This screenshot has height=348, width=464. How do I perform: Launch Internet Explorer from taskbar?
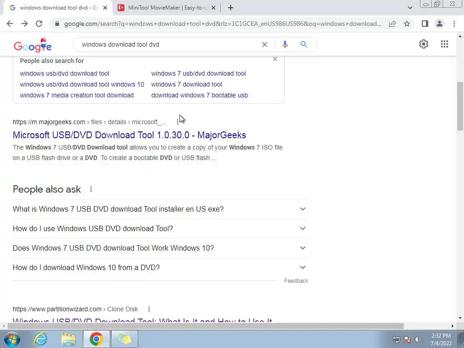click(40, 339)
